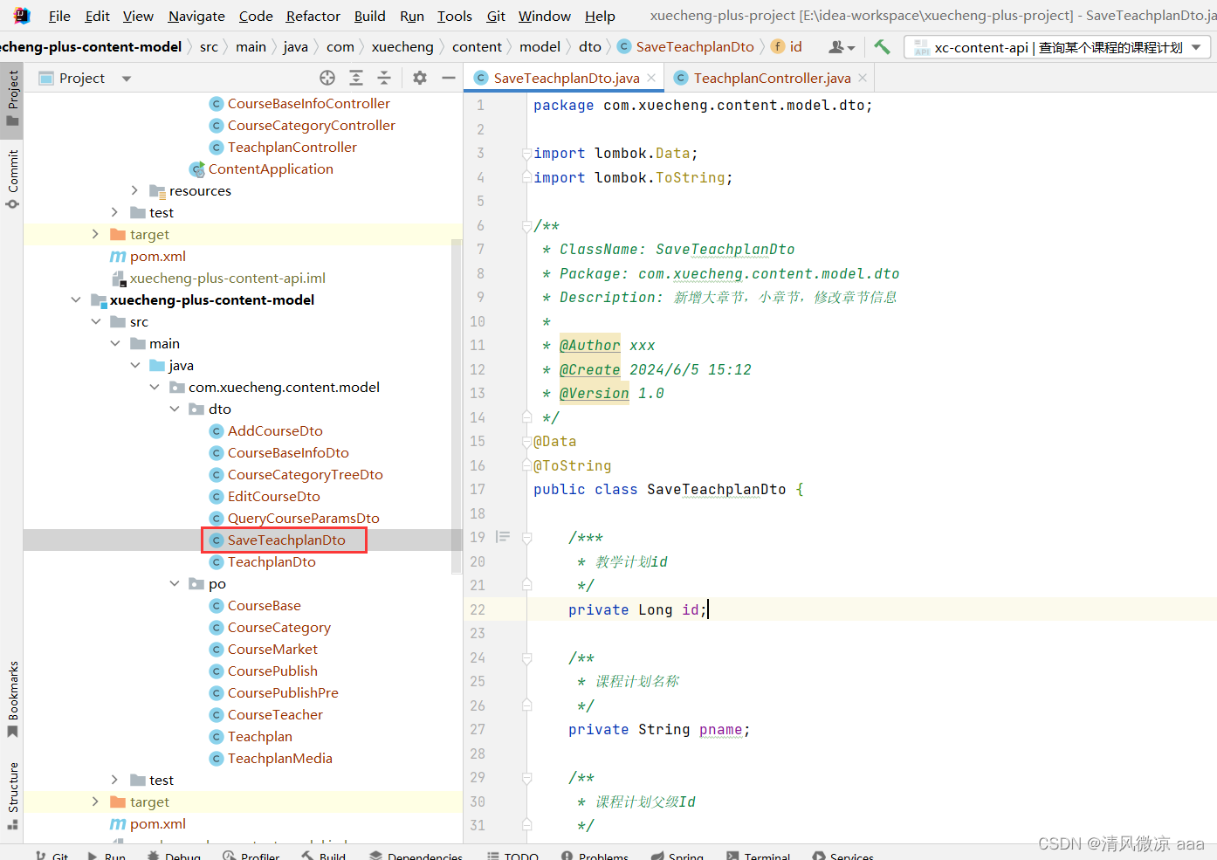Select CoursePublishPre class in tree
Image resolution: width=1217 pixels, height=860 pixels.
283,692
